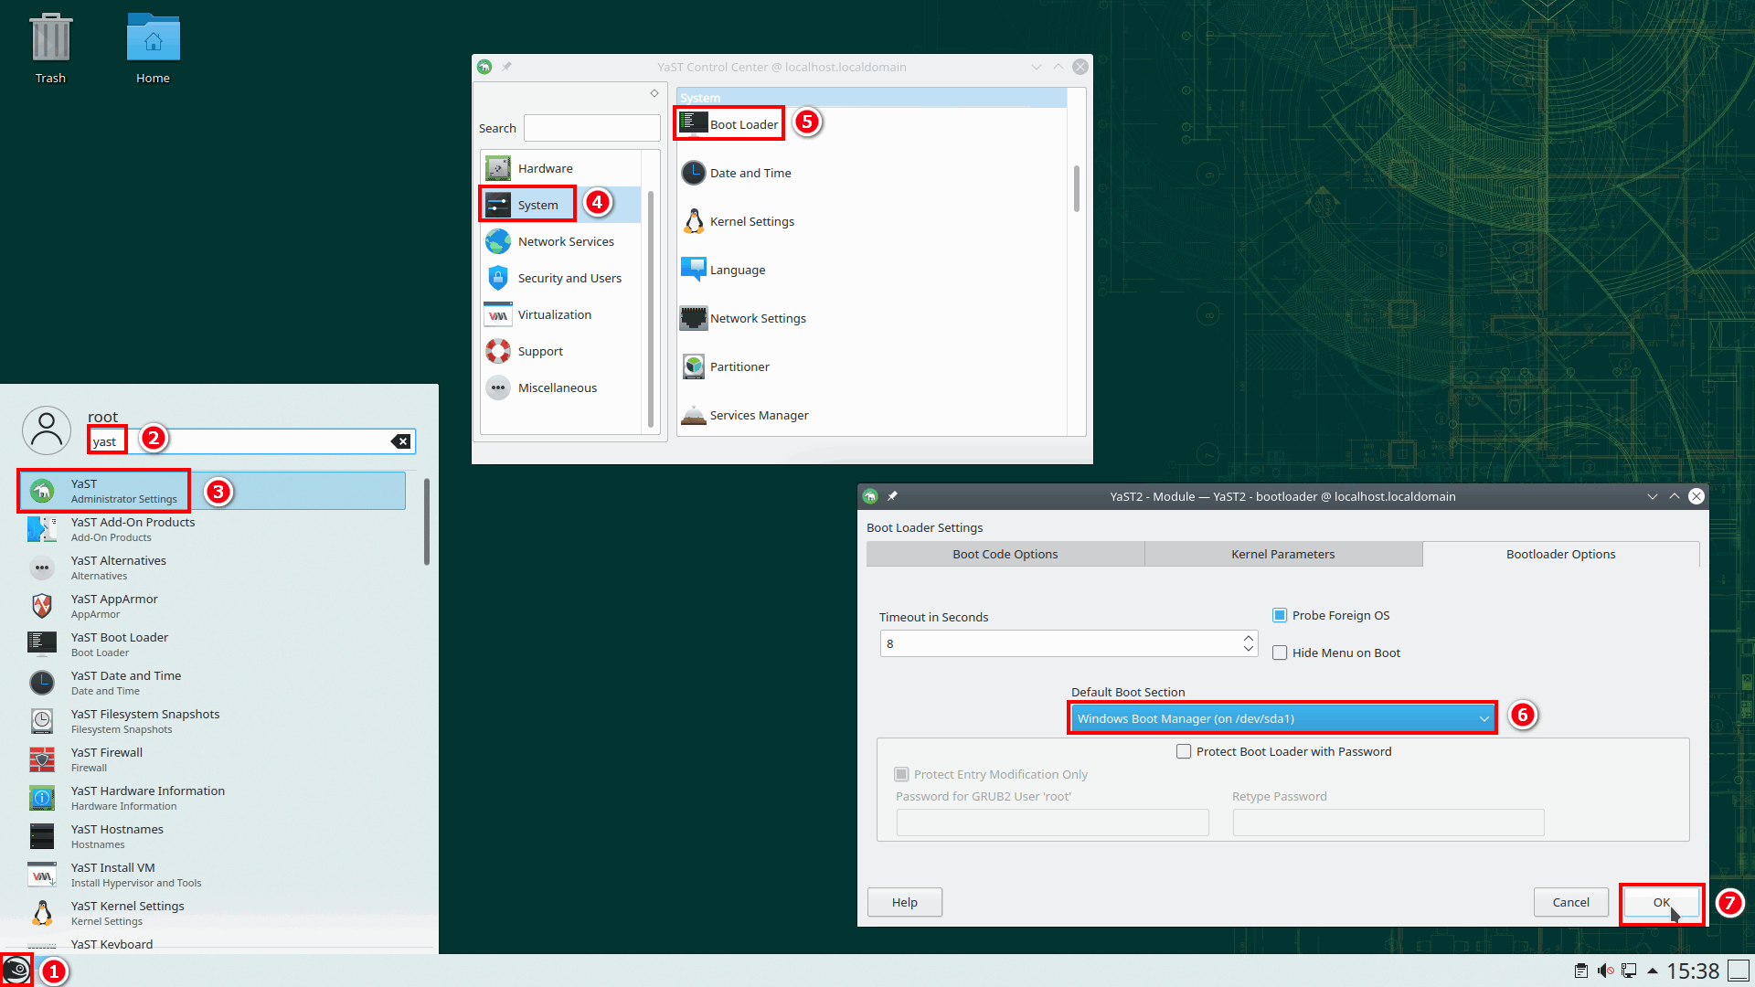Open the clipboard tray icon
Image resolution: width=1755 pixels, height=987 pixels.
1581,971
